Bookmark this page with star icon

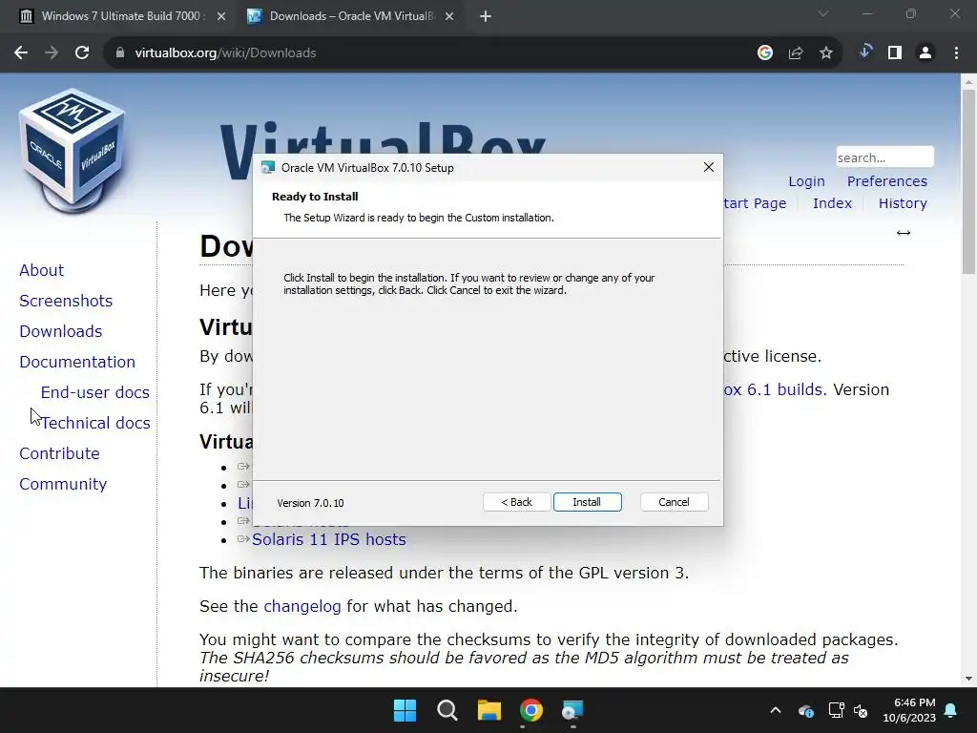(x=826, y=53)
